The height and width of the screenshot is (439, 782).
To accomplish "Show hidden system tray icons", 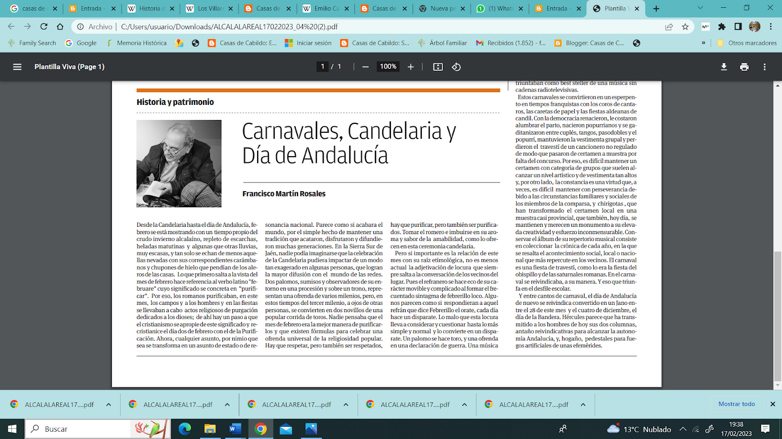I will coord(683,429).
